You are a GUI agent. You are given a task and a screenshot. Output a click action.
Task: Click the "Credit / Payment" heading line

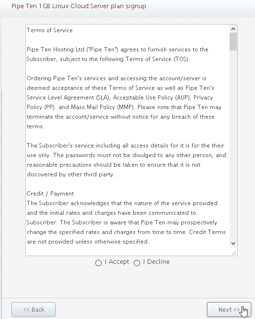point(50,194)
